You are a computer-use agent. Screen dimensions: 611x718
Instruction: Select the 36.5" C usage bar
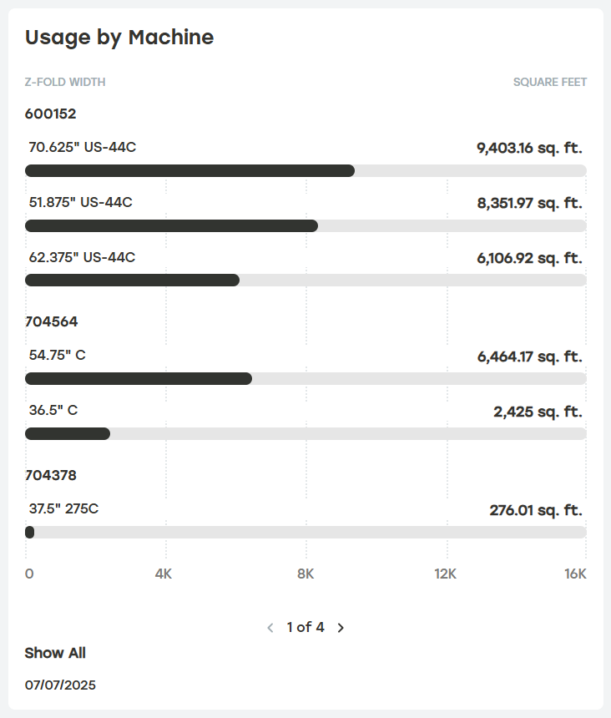pos(68,433)
